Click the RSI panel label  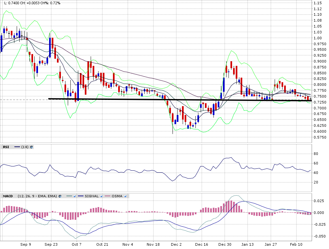6,147
